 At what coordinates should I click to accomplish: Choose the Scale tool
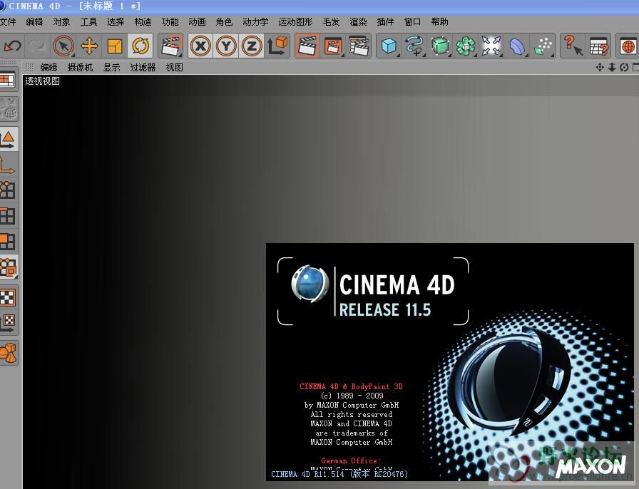pyautogui.click(x=115, y=46)
